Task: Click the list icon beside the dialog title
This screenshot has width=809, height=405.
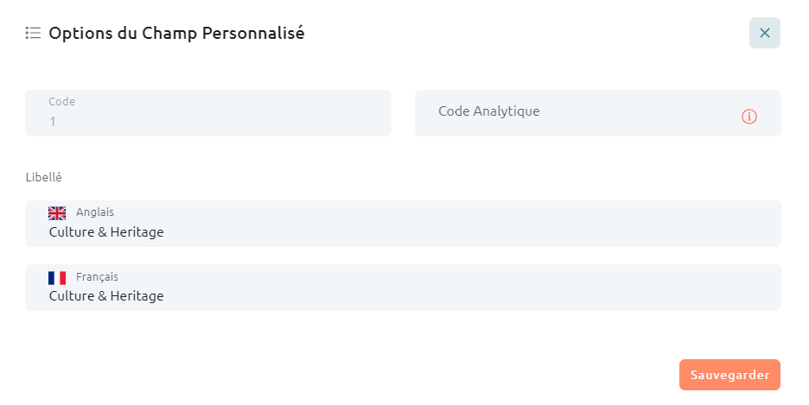Action: pyautogui.click(x=33, y=33)
